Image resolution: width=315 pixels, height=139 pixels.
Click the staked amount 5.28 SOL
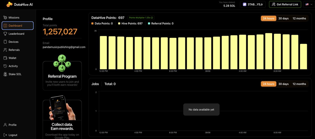tap(229, 6)
